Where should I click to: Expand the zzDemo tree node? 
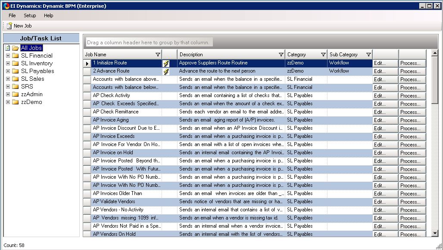point(8,102)
